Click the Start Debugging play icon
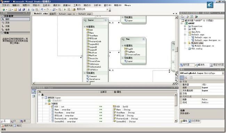The height and width of the screenshot is (133, 226). pos(65,9)
